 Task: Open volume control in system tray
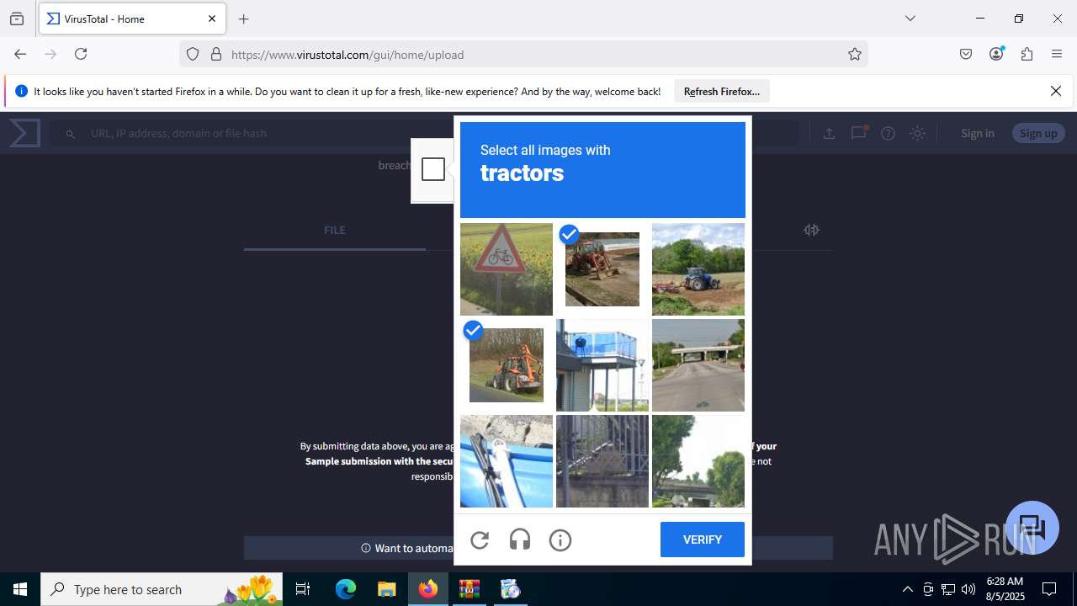tap(968, 589)
